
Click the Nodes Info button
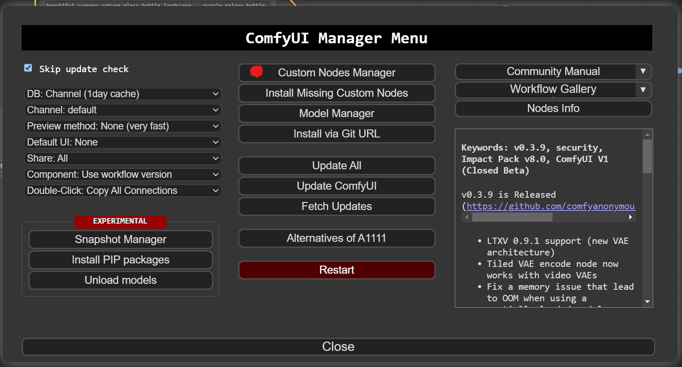tap(553, 108)
